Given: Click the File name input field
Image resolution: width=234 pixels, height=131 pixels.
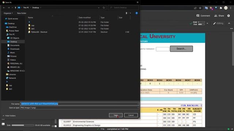Looking at the screenshot, I should (x=80, y=104).
